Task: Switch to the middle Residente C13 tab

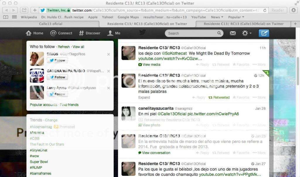Action: pos(147,24)
